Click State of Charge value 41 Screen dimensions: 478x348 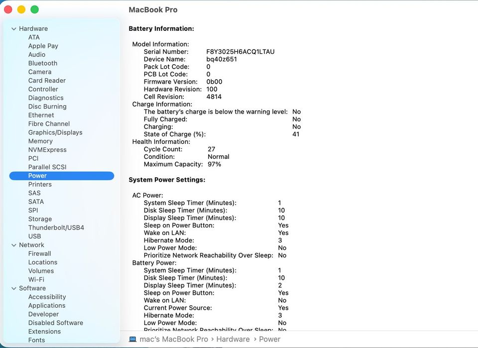coord(296,134)
